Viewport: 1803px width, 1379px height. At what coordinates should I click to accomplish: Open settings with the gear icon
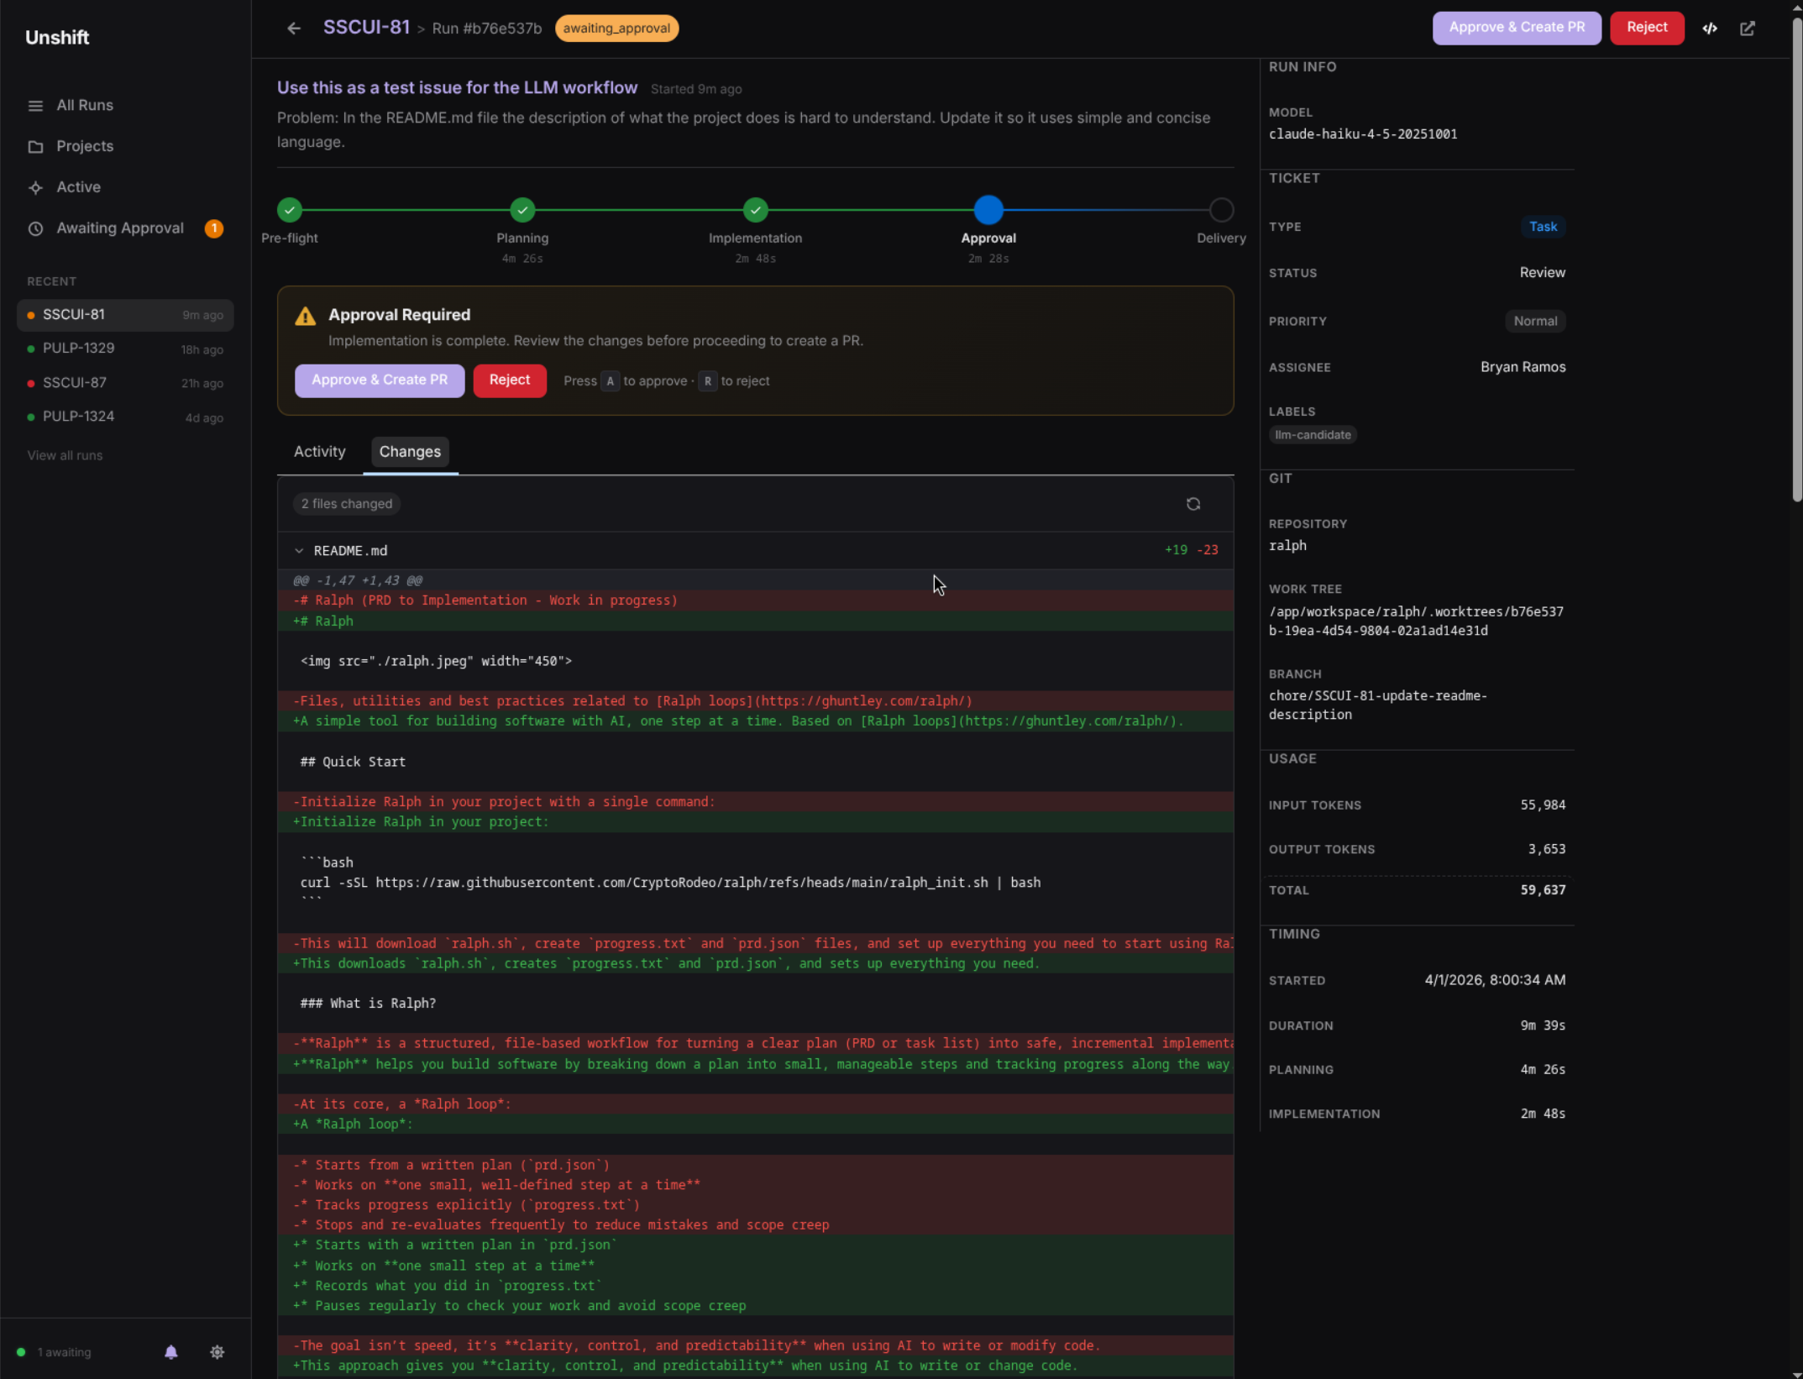(217, 1352)
